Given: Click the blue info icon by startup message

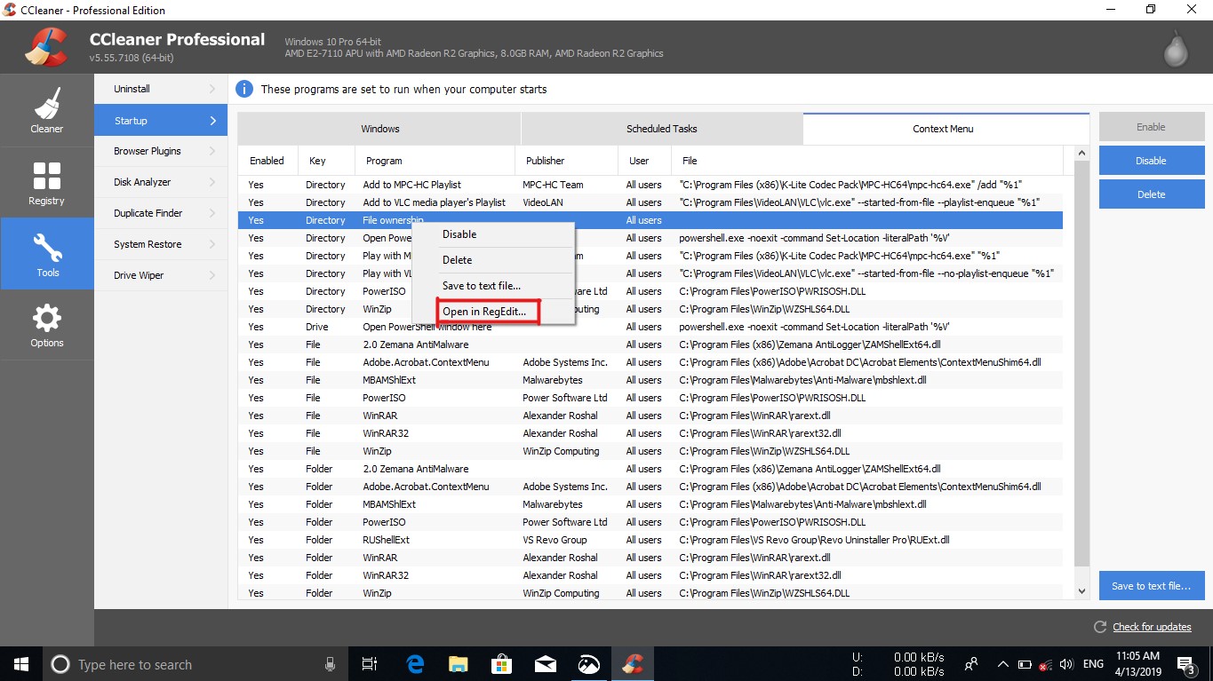Looking at the screenshot, I should [244, 89].
